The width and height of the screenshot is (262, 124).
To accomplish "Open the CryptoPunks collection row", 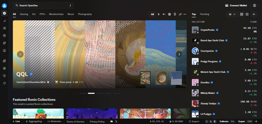I will [x=224, y=30].
